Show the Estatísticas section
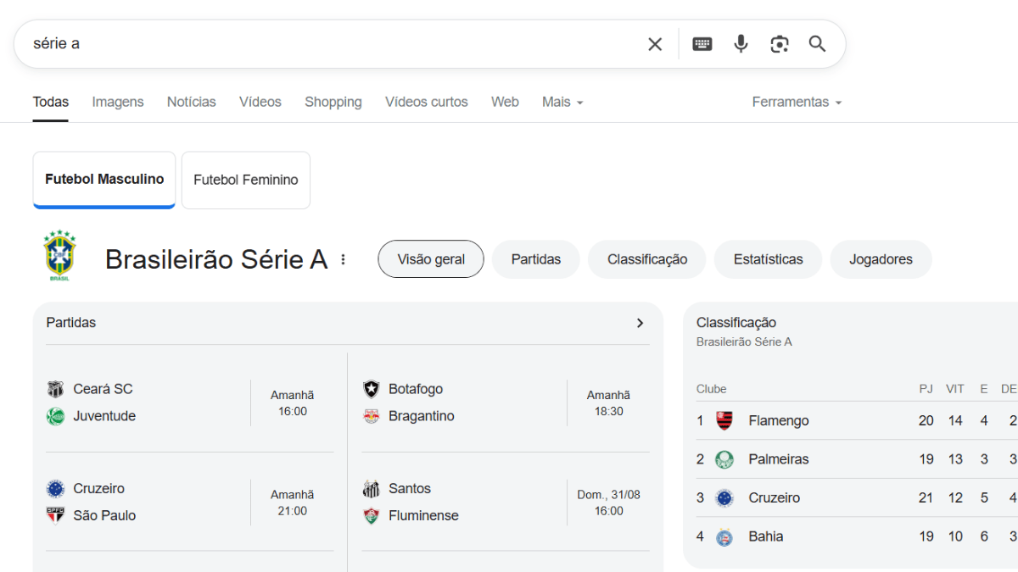This screenshot has width=1018, height=572. [x=768, y=259]
